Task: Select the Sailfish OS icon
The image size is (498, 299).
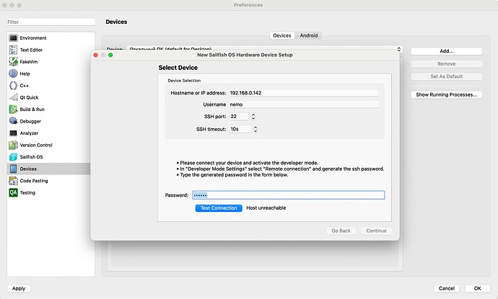Action: 13,157
